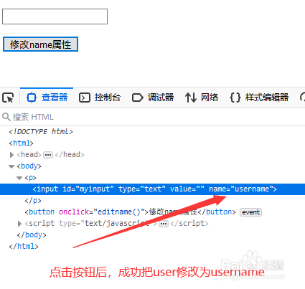Click the 搜索 HTML search field

(152, 117)
